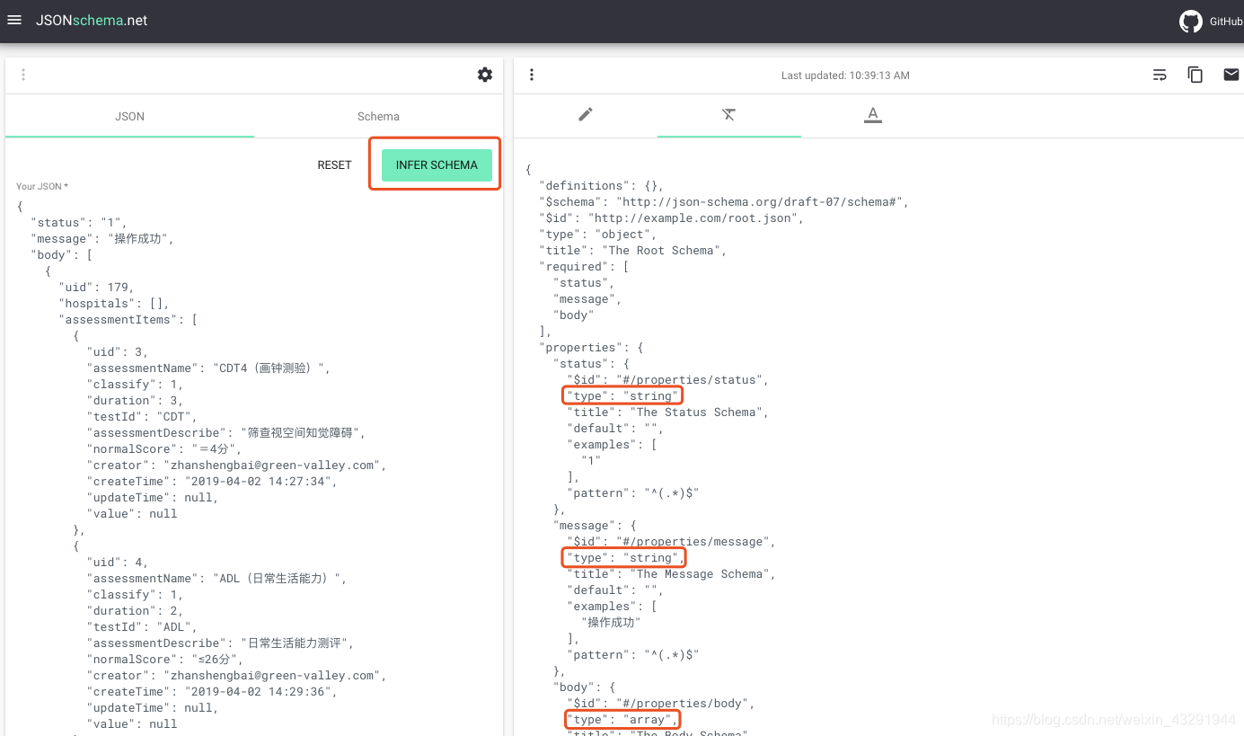Click the "$id": "#/properties/status" line
The image size is (1244, 736).
coord(667,380)
